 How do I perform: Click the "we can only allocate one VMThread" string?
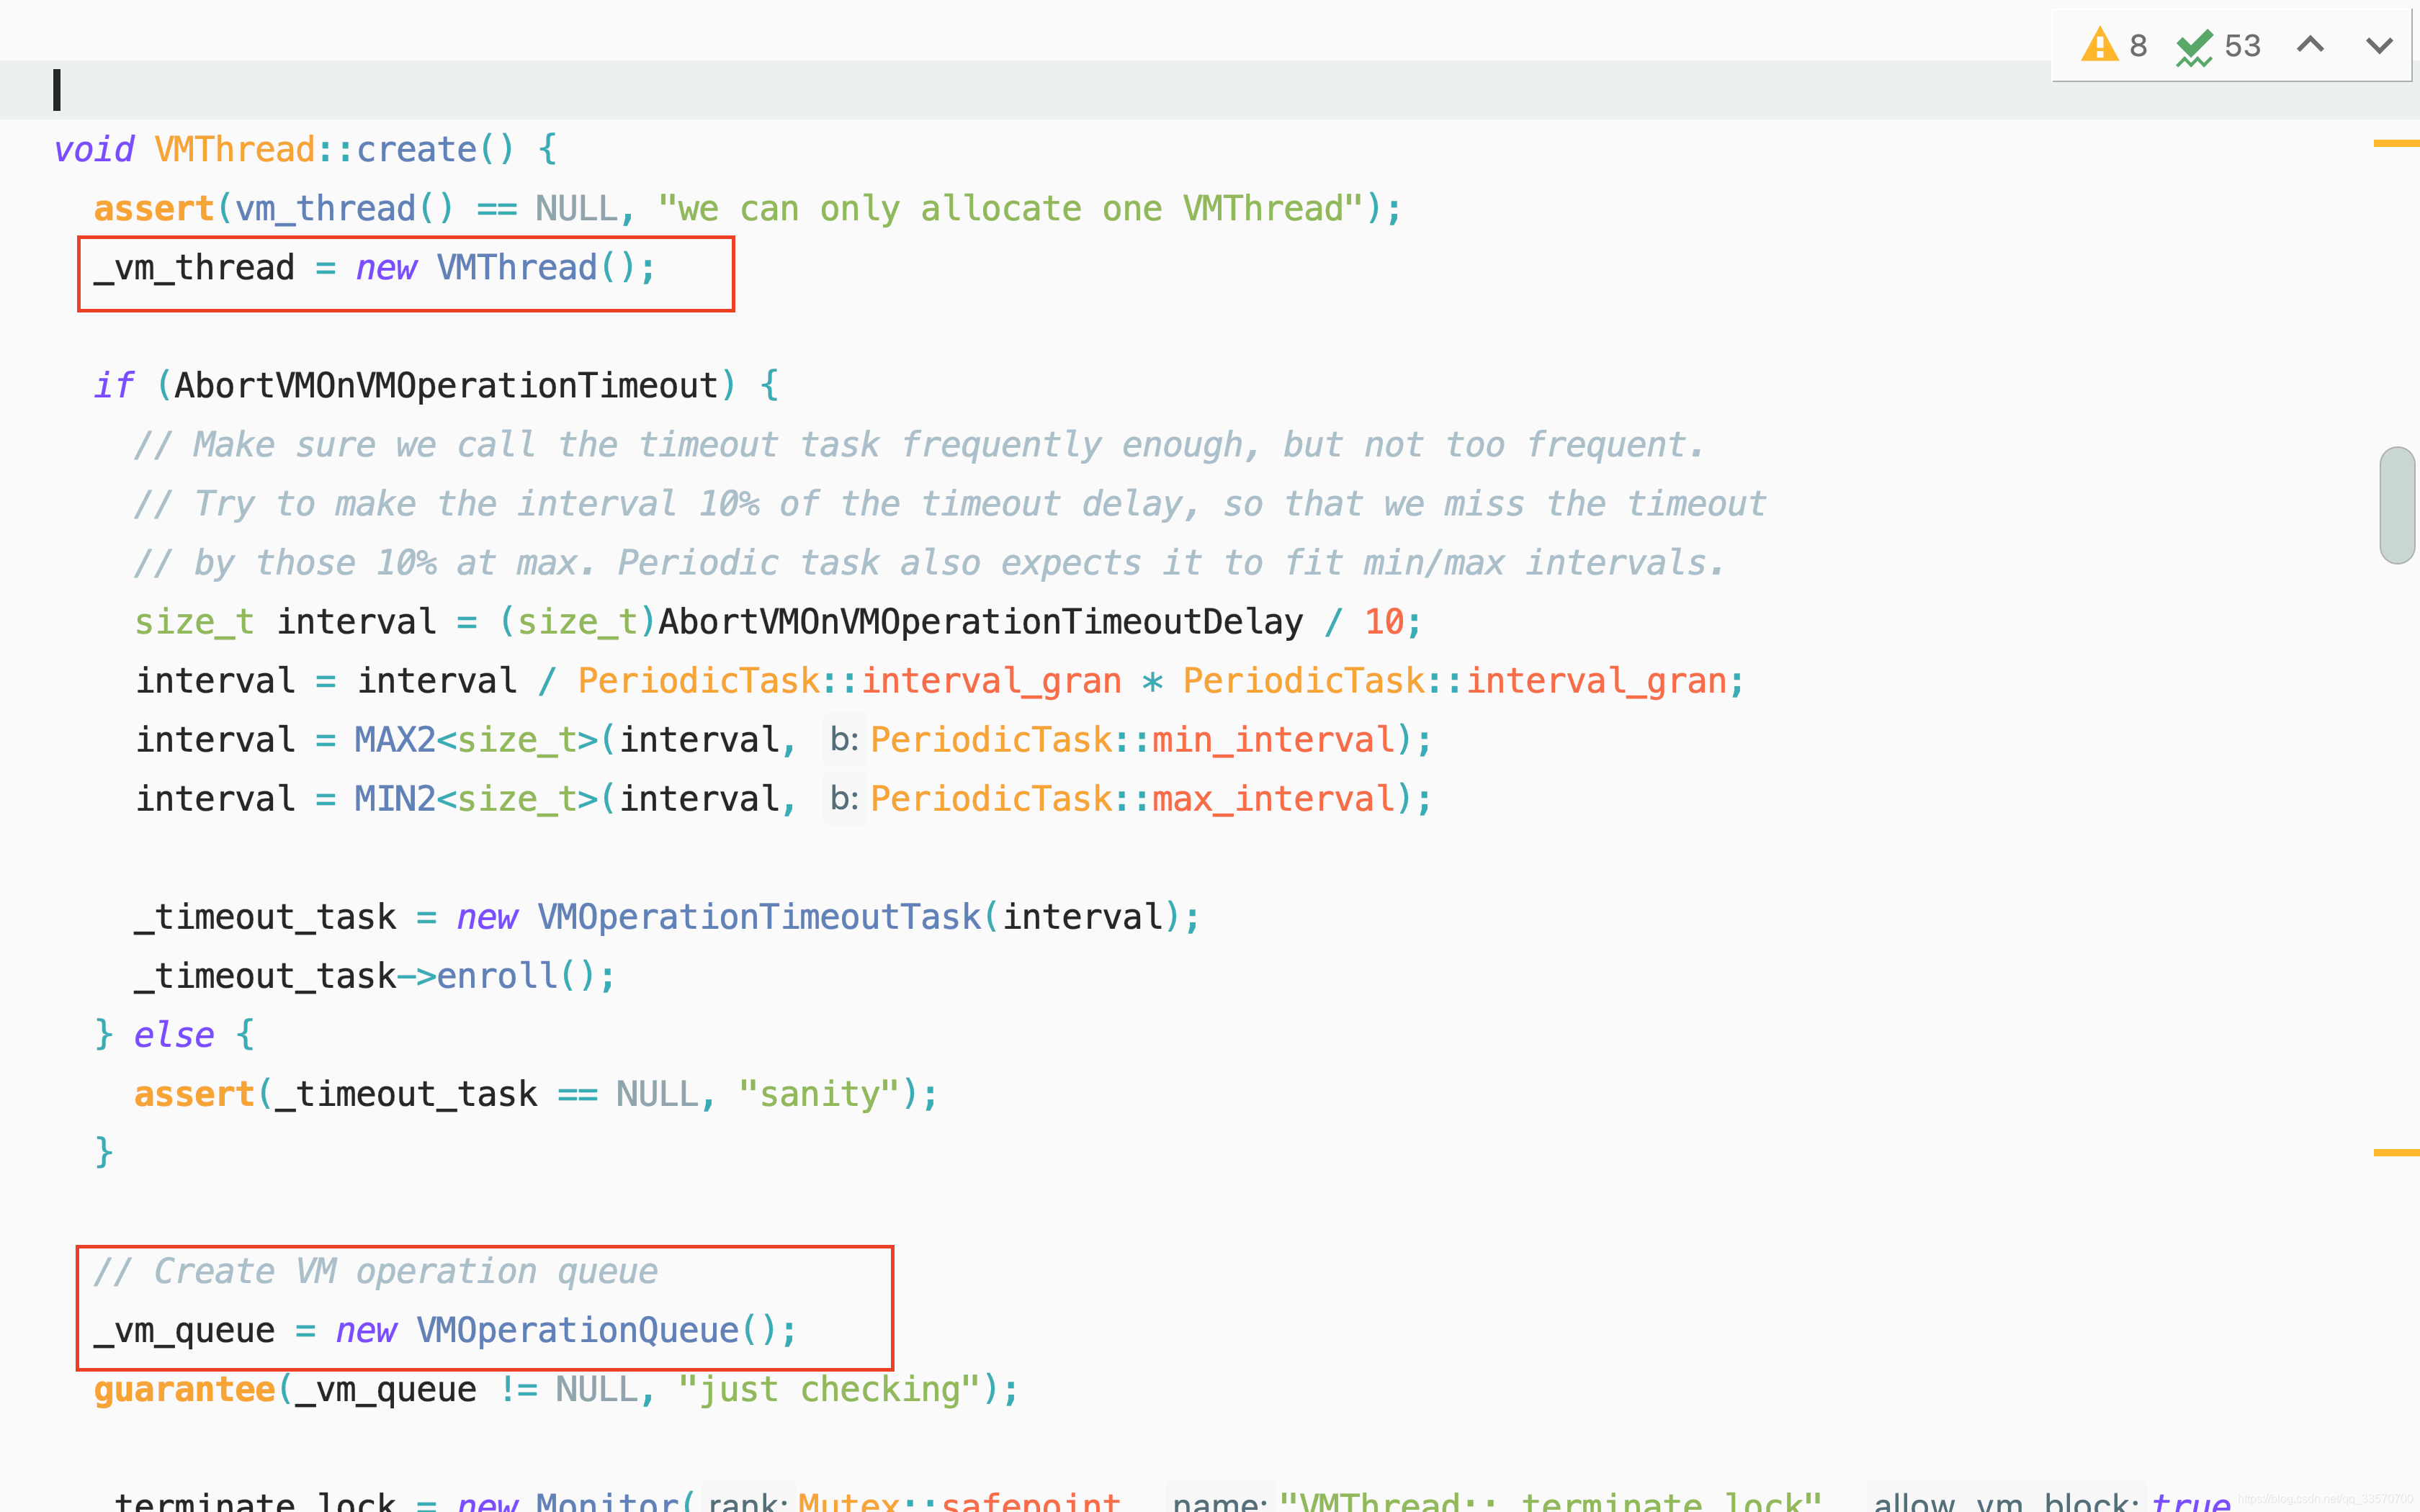click(x=1011, y=209)
